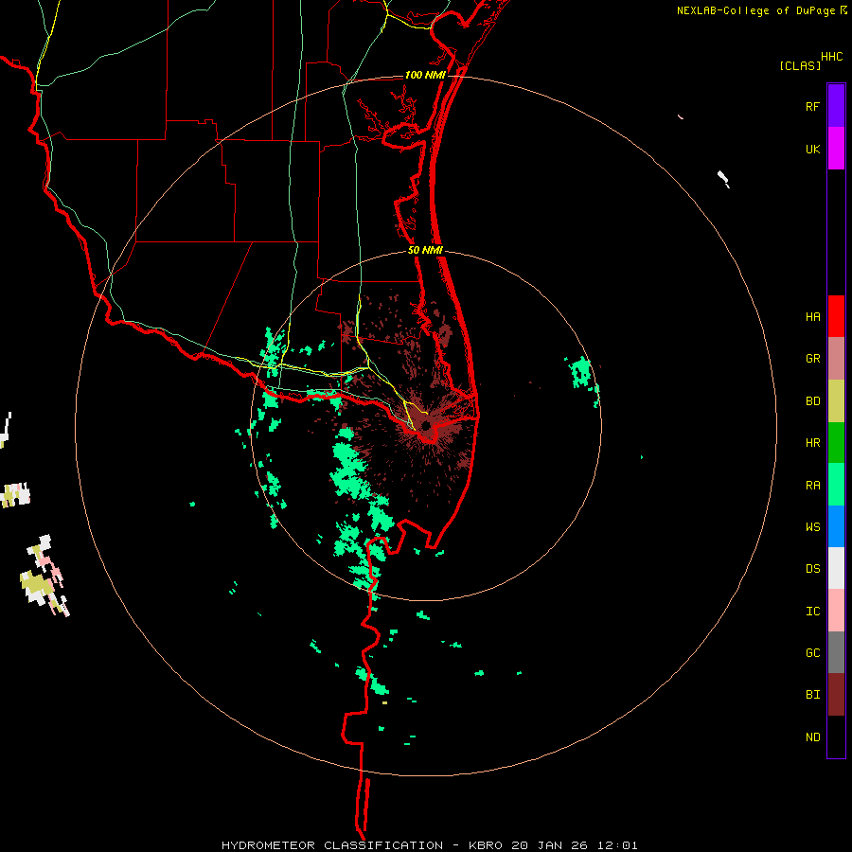Select the GC gray legend swatch
852x852 pixels.
point(836,652)
